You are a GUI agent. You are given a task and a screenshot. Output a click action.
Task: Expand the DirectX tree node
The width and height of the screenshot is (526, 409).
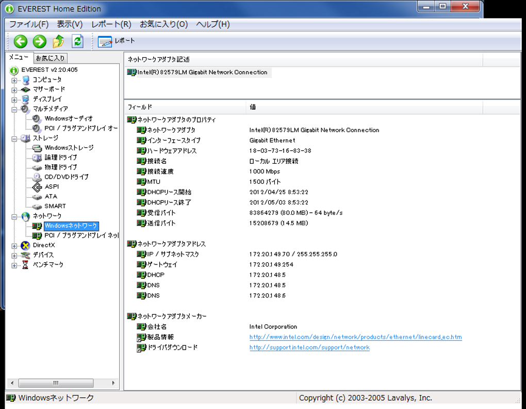click(14, 246)
